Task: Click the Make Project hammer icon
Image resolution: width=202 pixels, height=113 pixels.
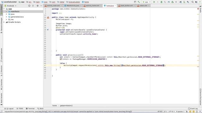Action: click(139, 2)
